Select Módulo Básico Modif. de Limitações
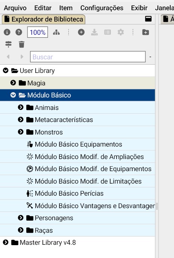This screenshot has height=258, width=174. point(77,181)
